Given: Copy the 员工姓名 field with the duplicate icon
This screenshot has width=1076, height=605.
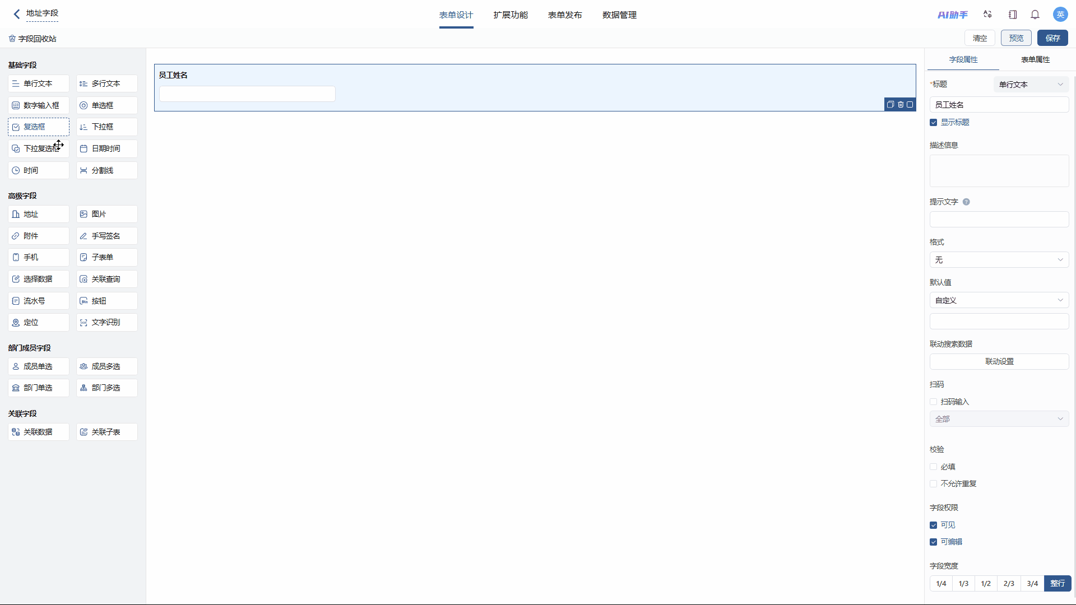Looking at the screenshot, I should (x=891, y=105).
